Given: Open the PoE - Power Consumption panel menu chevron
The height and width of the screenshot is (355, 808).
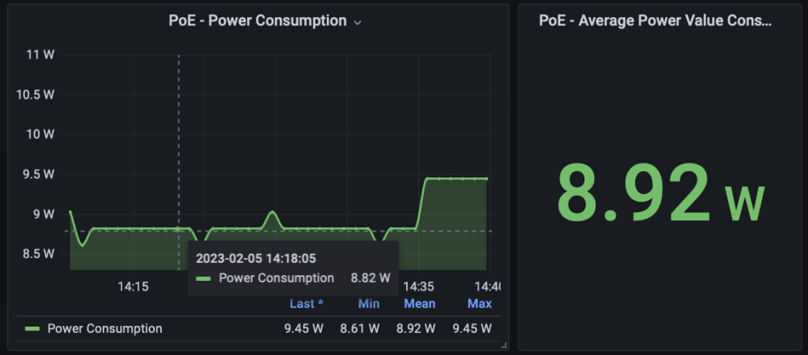Looking at the screenshot, I should 358,22.
